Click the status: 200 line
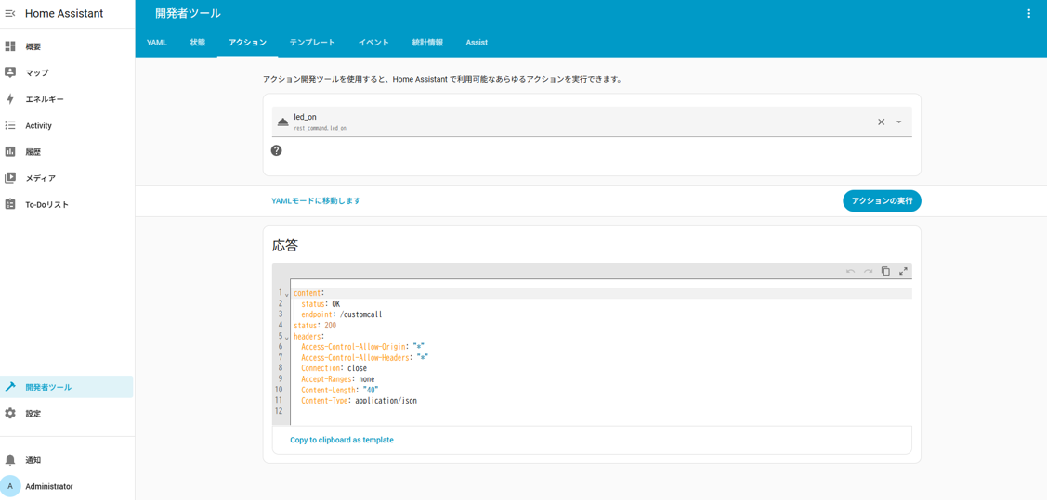This screenshot has height=500, width=1047. point(315,326)
